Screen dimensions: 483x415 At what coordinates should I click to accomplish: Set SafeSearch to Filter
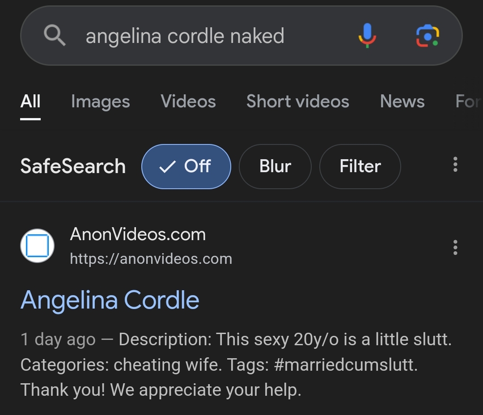pyautogui.click(x=360, y=166)
